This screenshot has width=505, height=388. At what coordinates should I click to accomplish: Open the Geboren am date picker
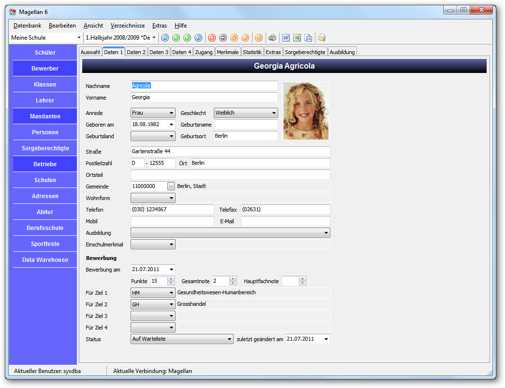pyautogui.click(x=171, y=125)
